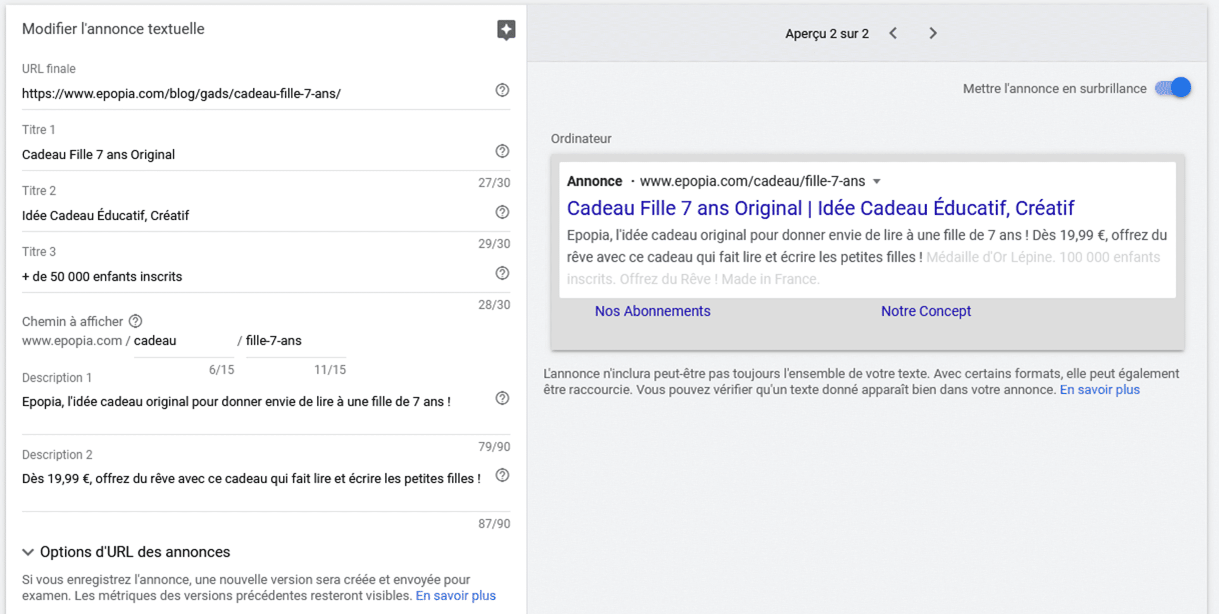The height and width of the screenshot is (614, 1219).
Task: Click the Annonce label in preview
Action: coord(594,181)
